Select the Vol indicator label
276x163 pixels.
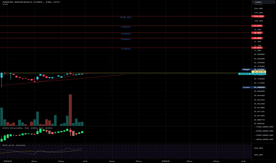click(x=5, y=4)
